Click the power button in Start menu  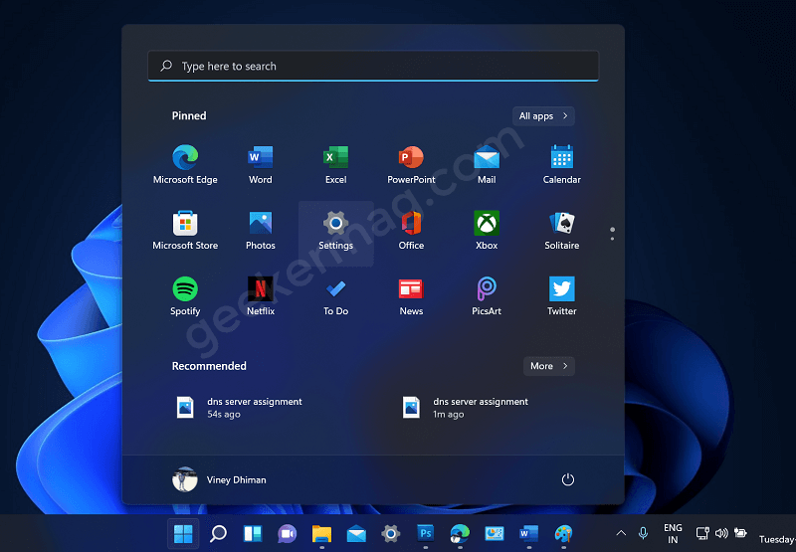(x=567, y=479)
